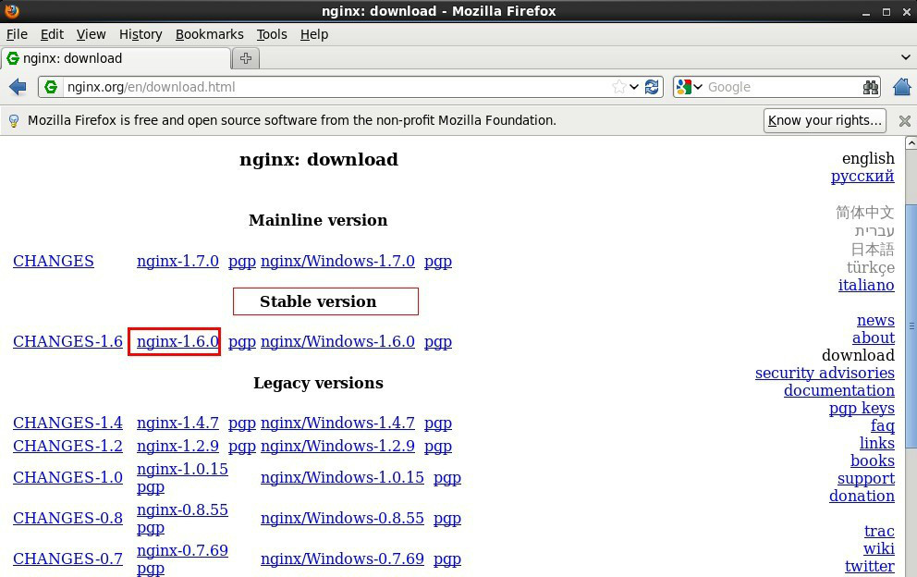Image resolution: width=917 pixels, height=577 pixels.
Task: Download legacy nginx-1.0.15
Action: click(x=182, y=469)
